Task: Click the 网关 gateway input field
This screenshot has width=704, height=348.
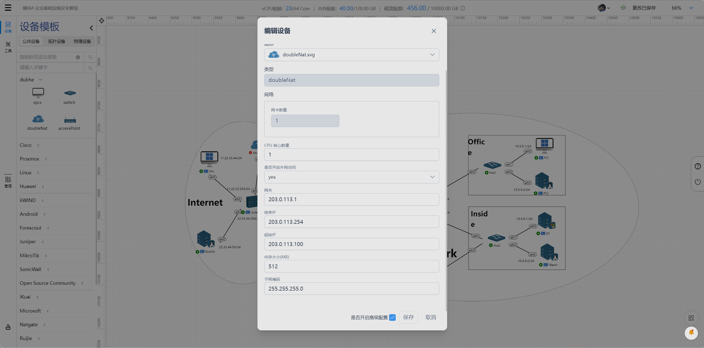Action: (351, 199)
